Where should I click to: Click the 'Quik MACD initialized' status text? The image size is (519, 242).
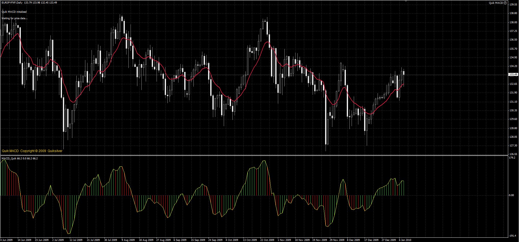pyautogui.click(x=14, y=12)
